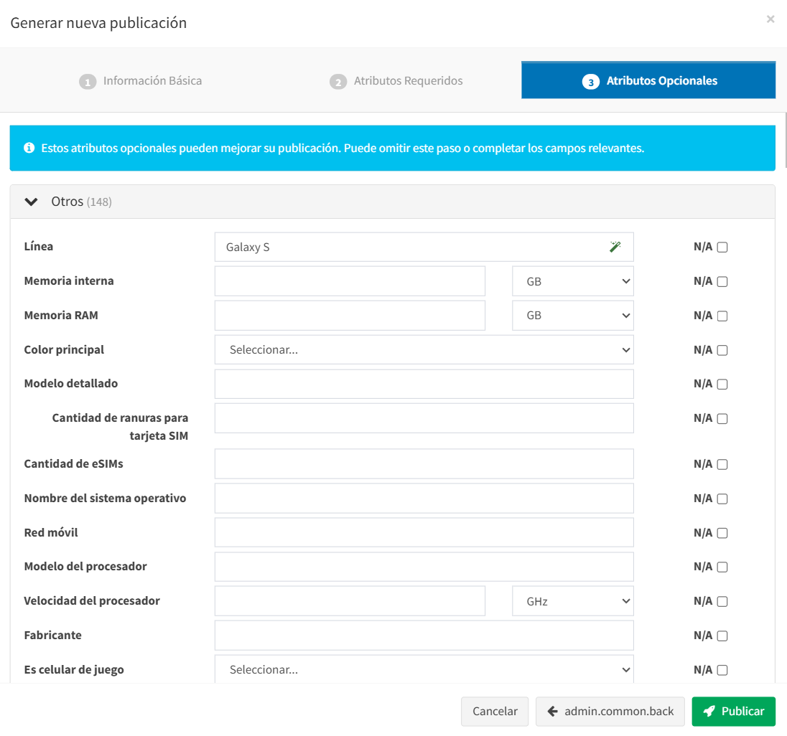Expand the GHz unit selector
The height and width of the screenshot is (736, 787).
click(572, 601)
